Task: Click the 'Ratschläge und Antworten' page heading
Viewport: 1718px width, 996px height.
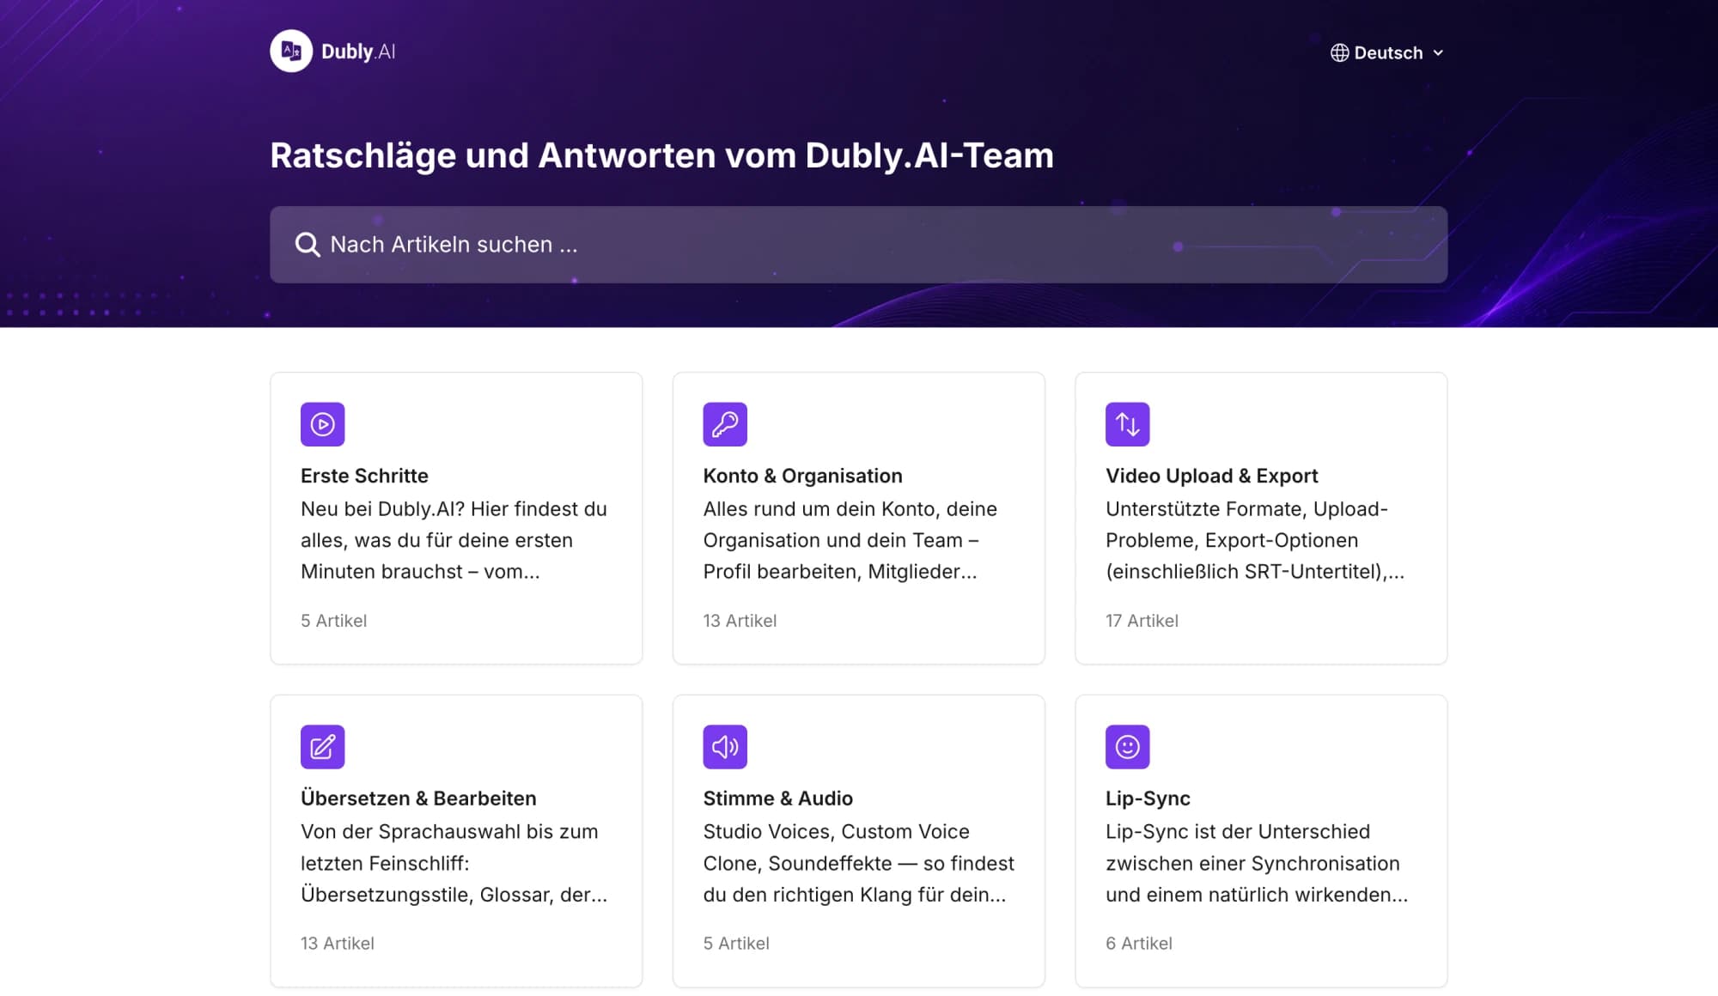Action: tap(661, 155)
